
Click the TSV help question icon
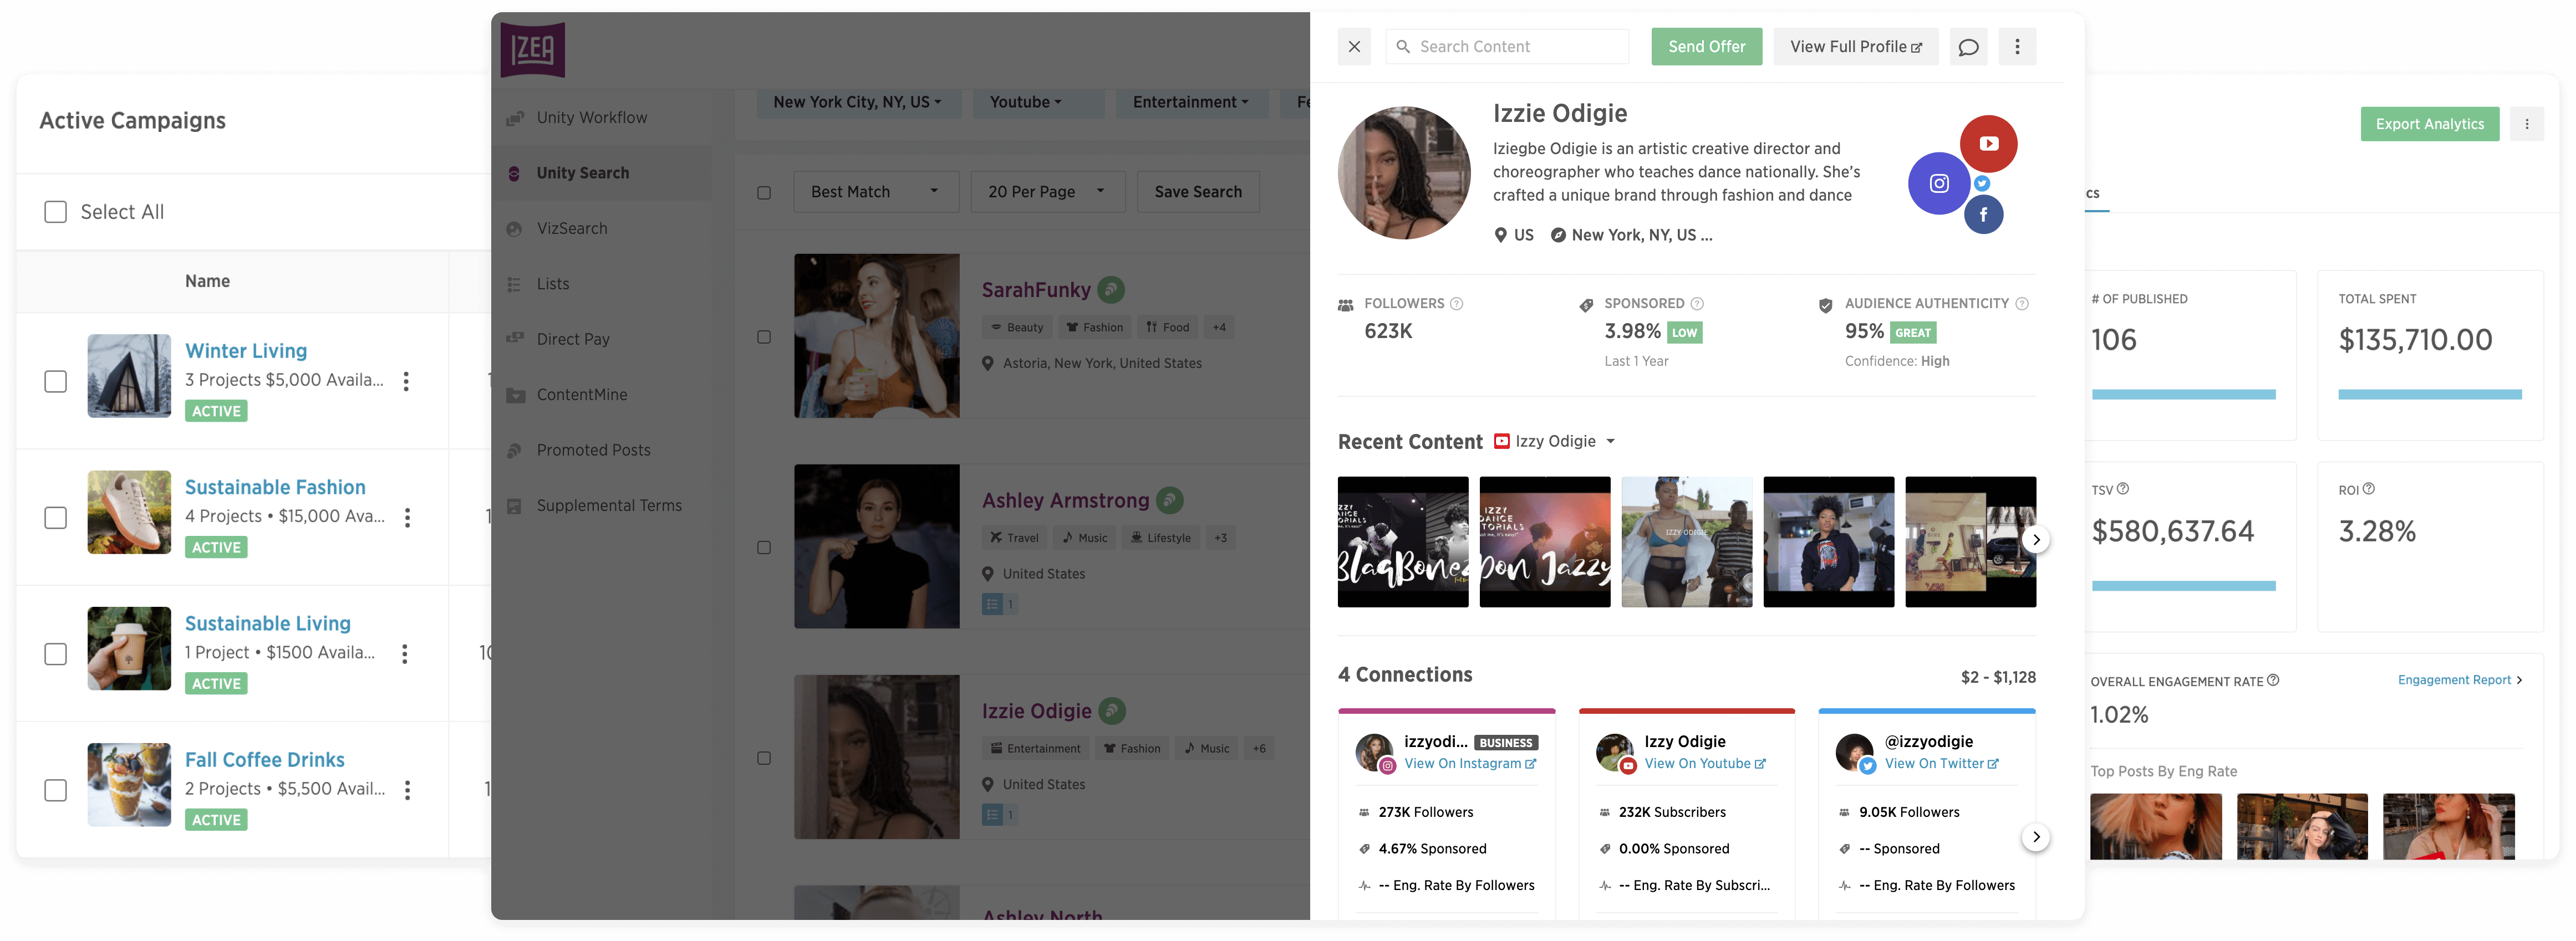point(2122,489)
